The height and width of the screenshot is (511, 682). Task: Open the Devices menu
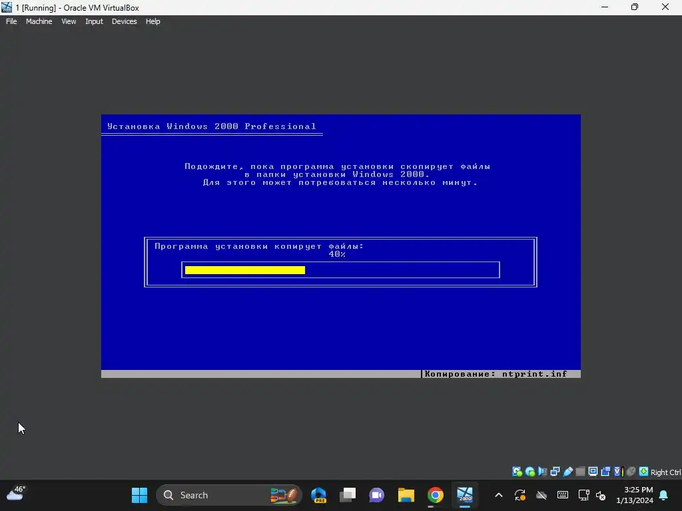tap(124, 21)
